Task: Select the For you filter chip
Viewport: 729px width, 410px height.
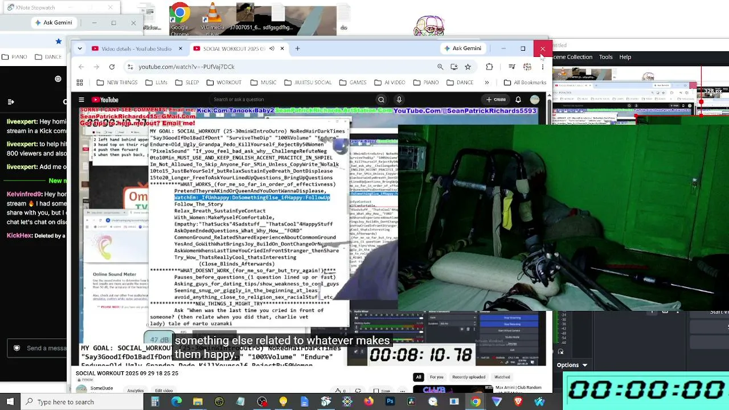Action: tap(437, 377)
